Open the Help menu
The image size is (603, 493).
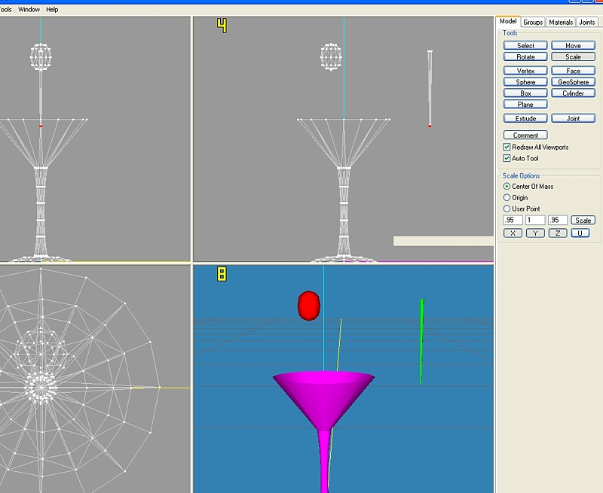coord(52,10)
